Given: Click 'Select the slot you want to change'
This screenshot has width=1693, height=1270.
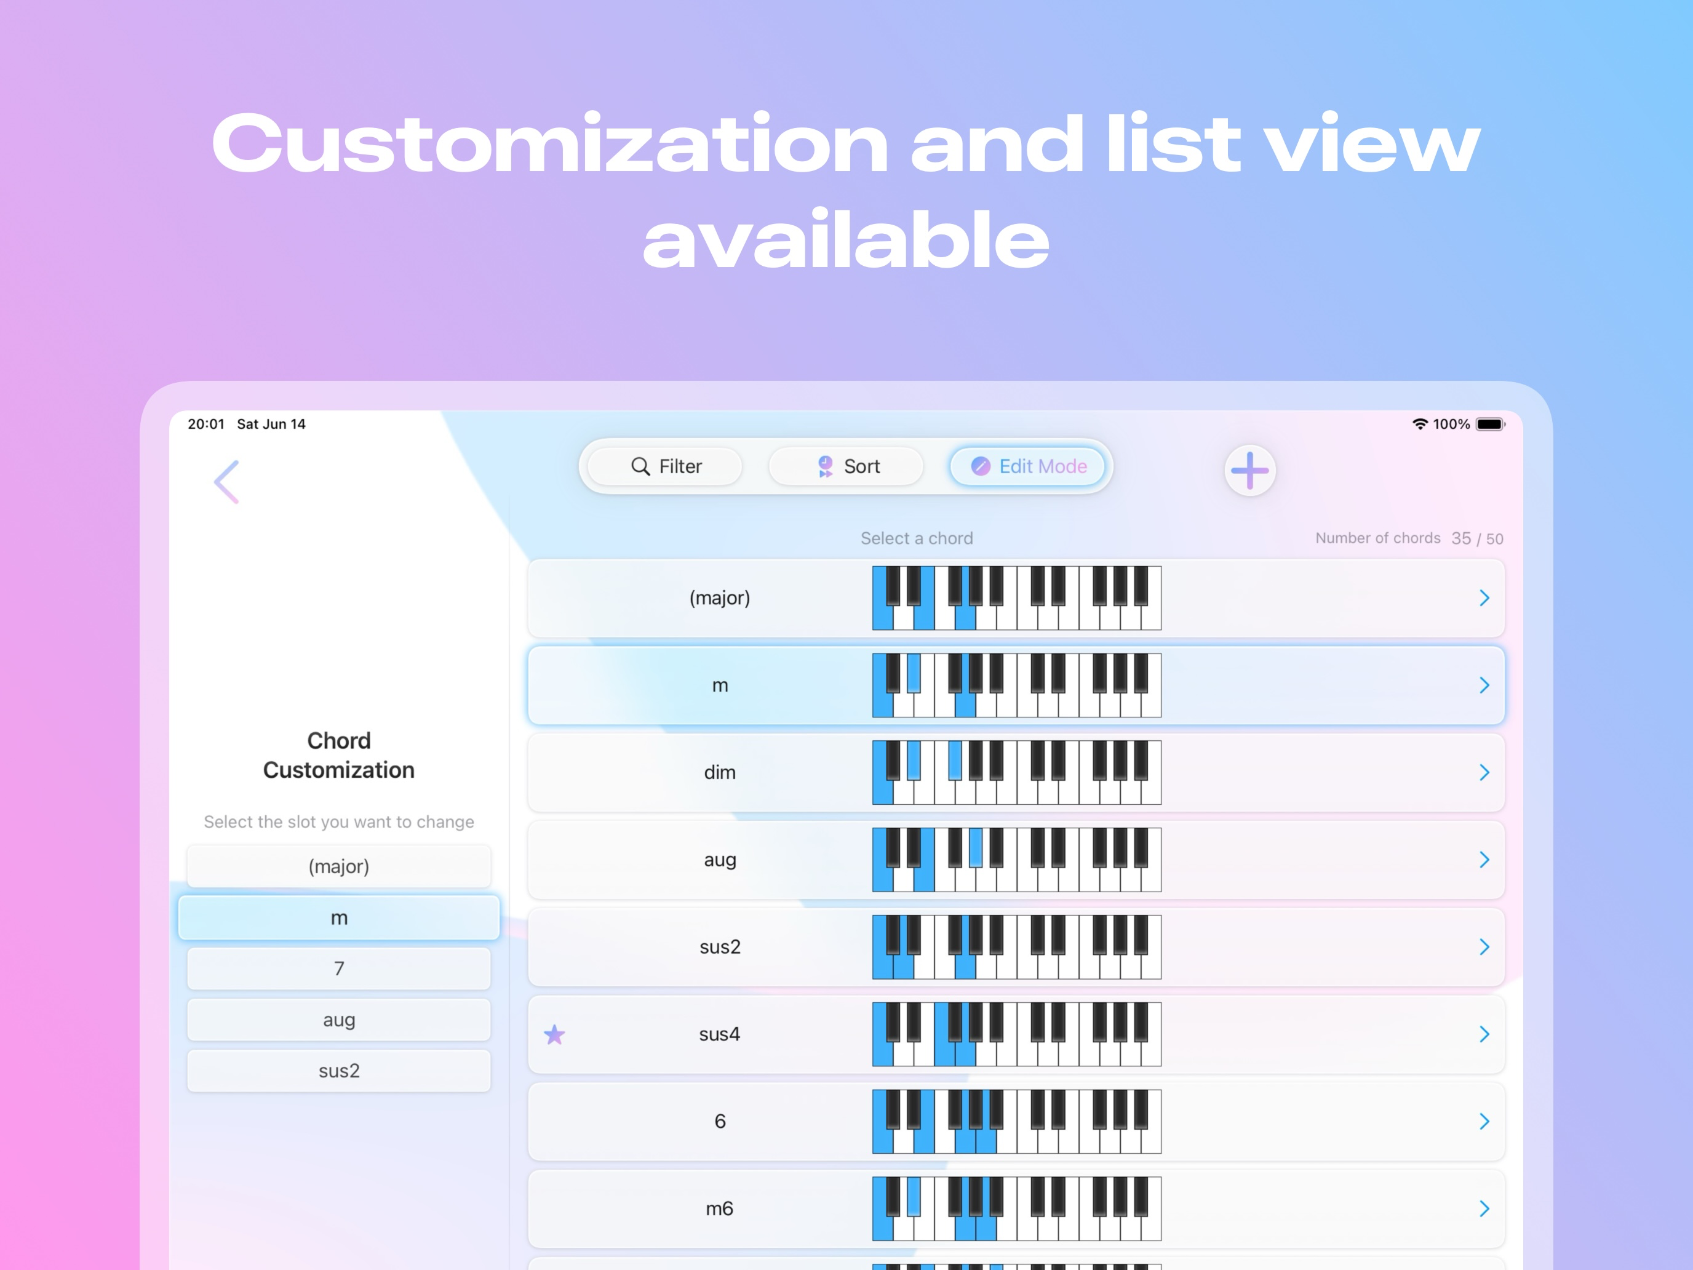Looking at the screenshot, I should click(339, 822).
